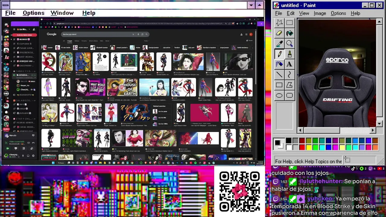386x217 pixels.
Task: Click the All star battle suggestion chip
Action: point(63,48)
